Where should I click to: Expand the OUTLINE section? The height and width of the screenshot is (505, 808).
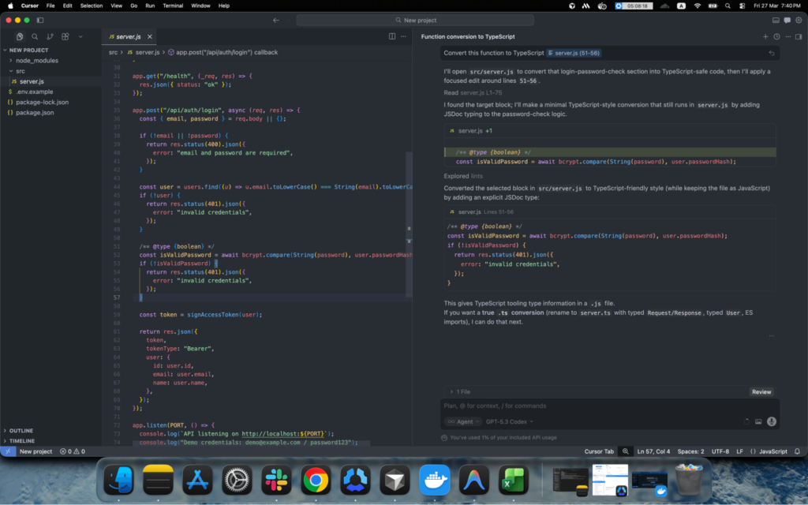click(22, 431)
